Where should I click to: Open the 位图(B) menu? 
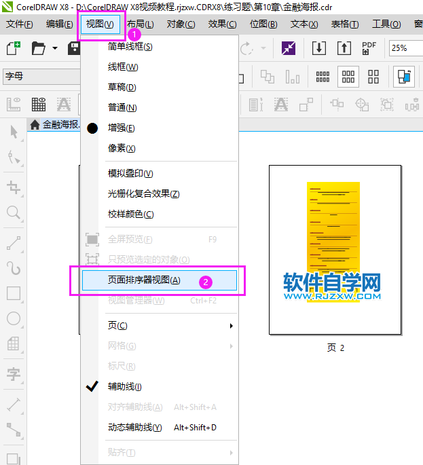click(263, 24)
